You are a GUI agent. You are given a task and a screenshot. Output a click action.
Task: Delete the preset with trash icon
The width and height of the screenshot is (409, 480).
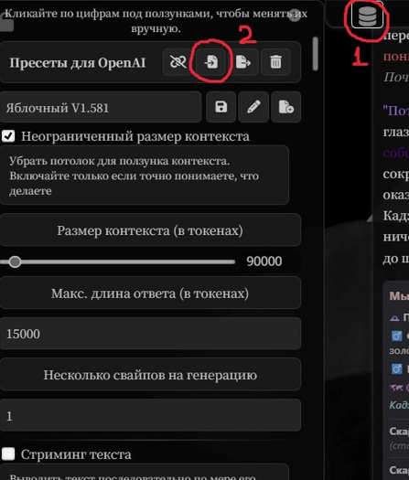click(275, 62)
